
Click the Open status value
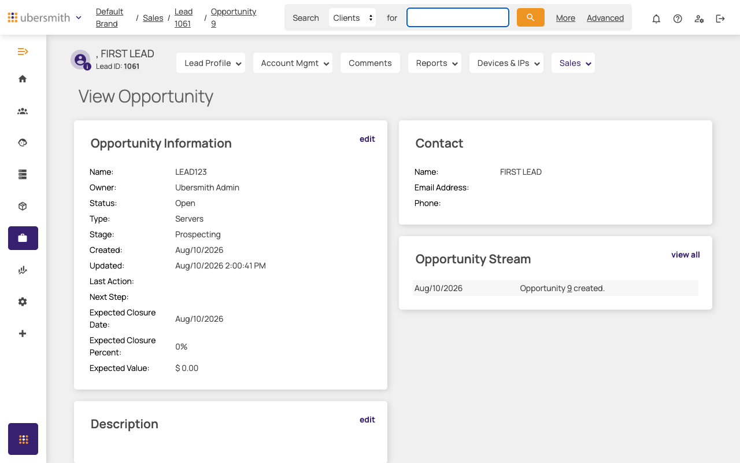coord(185,203)
